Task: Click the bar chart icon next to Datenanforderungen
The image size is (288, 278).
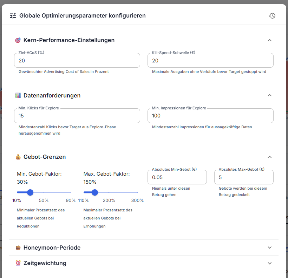Action: click(x=18, y=95)
